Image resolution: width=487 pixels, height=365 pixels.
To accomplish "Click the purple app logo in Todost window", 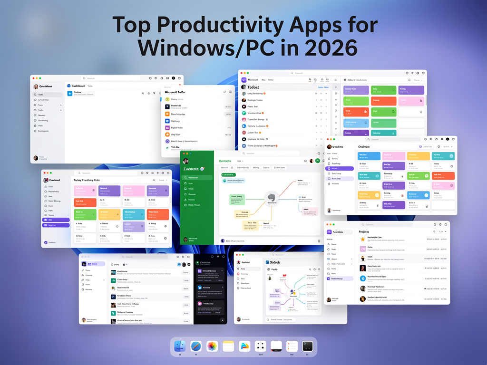I will (x=244, y=80).
